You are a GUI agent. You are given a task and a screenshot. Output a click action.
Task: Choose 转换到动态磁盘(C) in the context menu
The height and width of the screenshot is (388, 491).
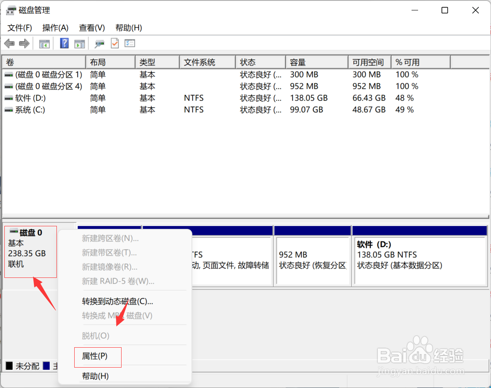pos(116,301)
